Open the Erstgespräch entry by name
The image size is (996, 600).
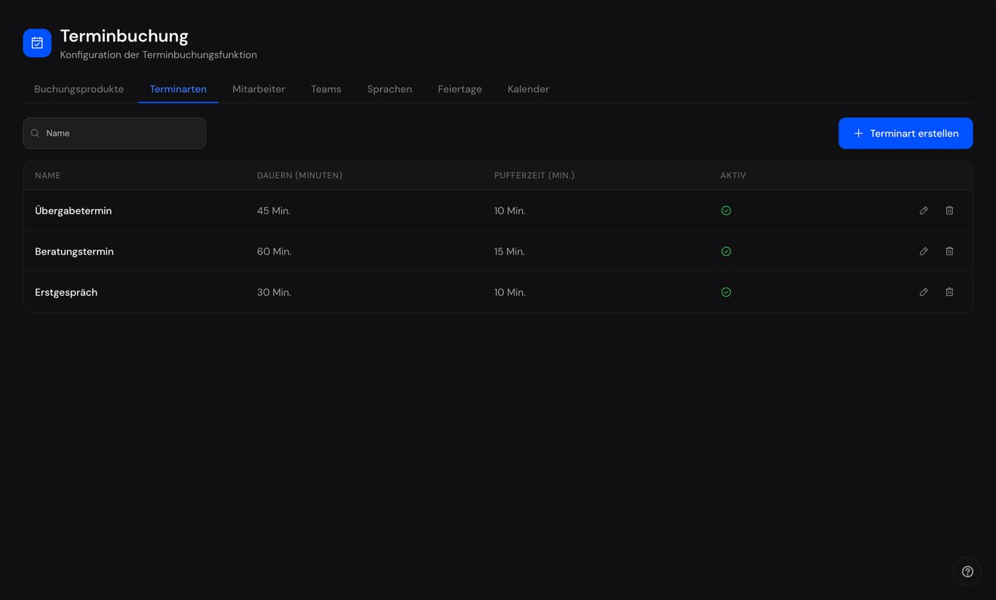(66, 292)
